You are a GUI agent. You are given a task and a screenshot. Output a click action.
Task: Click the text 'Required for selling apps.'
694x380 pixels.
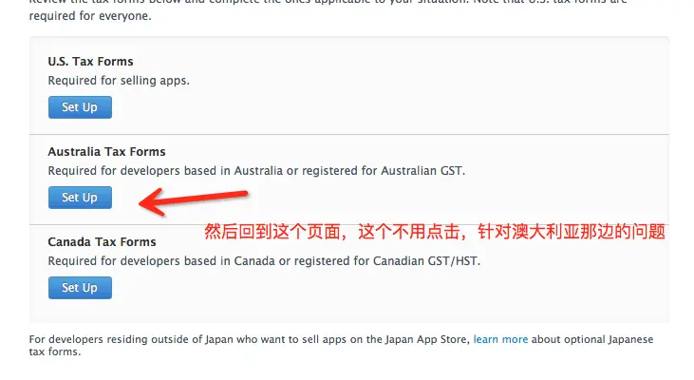click(119, 81)
